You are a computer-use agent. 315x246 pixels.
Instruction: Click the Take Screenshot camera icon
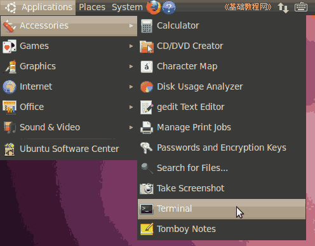[x=147, y=188]
